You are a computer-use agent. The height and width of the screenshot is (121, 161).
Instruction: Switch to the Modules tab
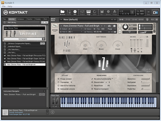click(38, 19)
